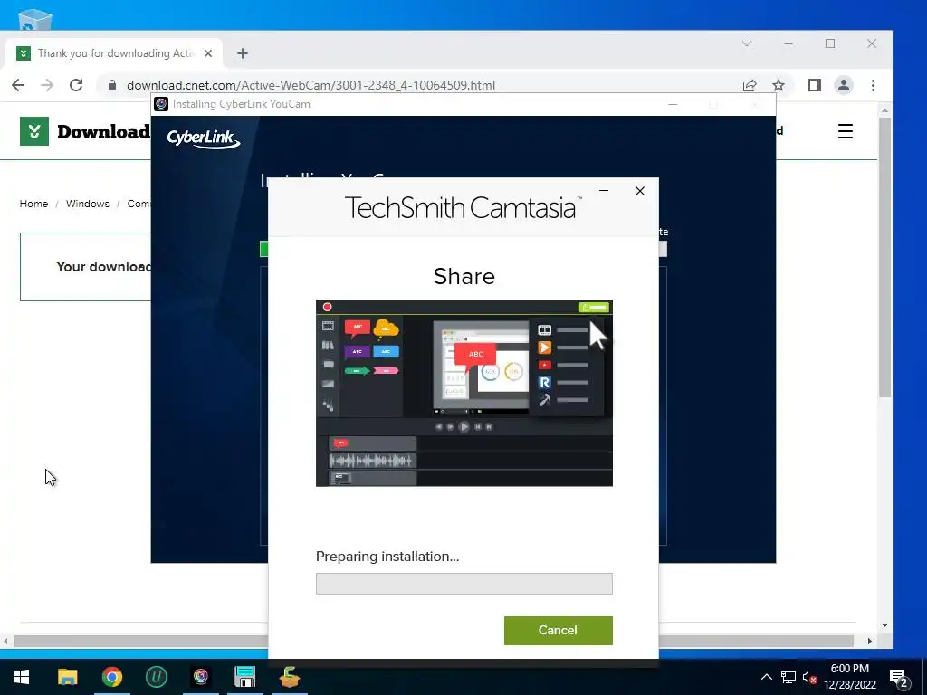Open the Chrome profile menu
Image resolution: width=927 pixels, height=695 pixels.
click(844, 85)
